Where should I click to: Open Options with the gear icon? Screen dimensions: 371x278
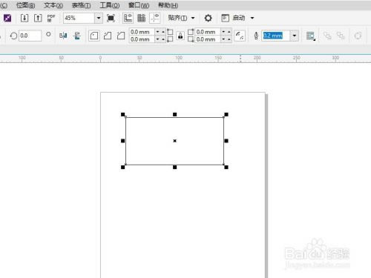point(208,18)
